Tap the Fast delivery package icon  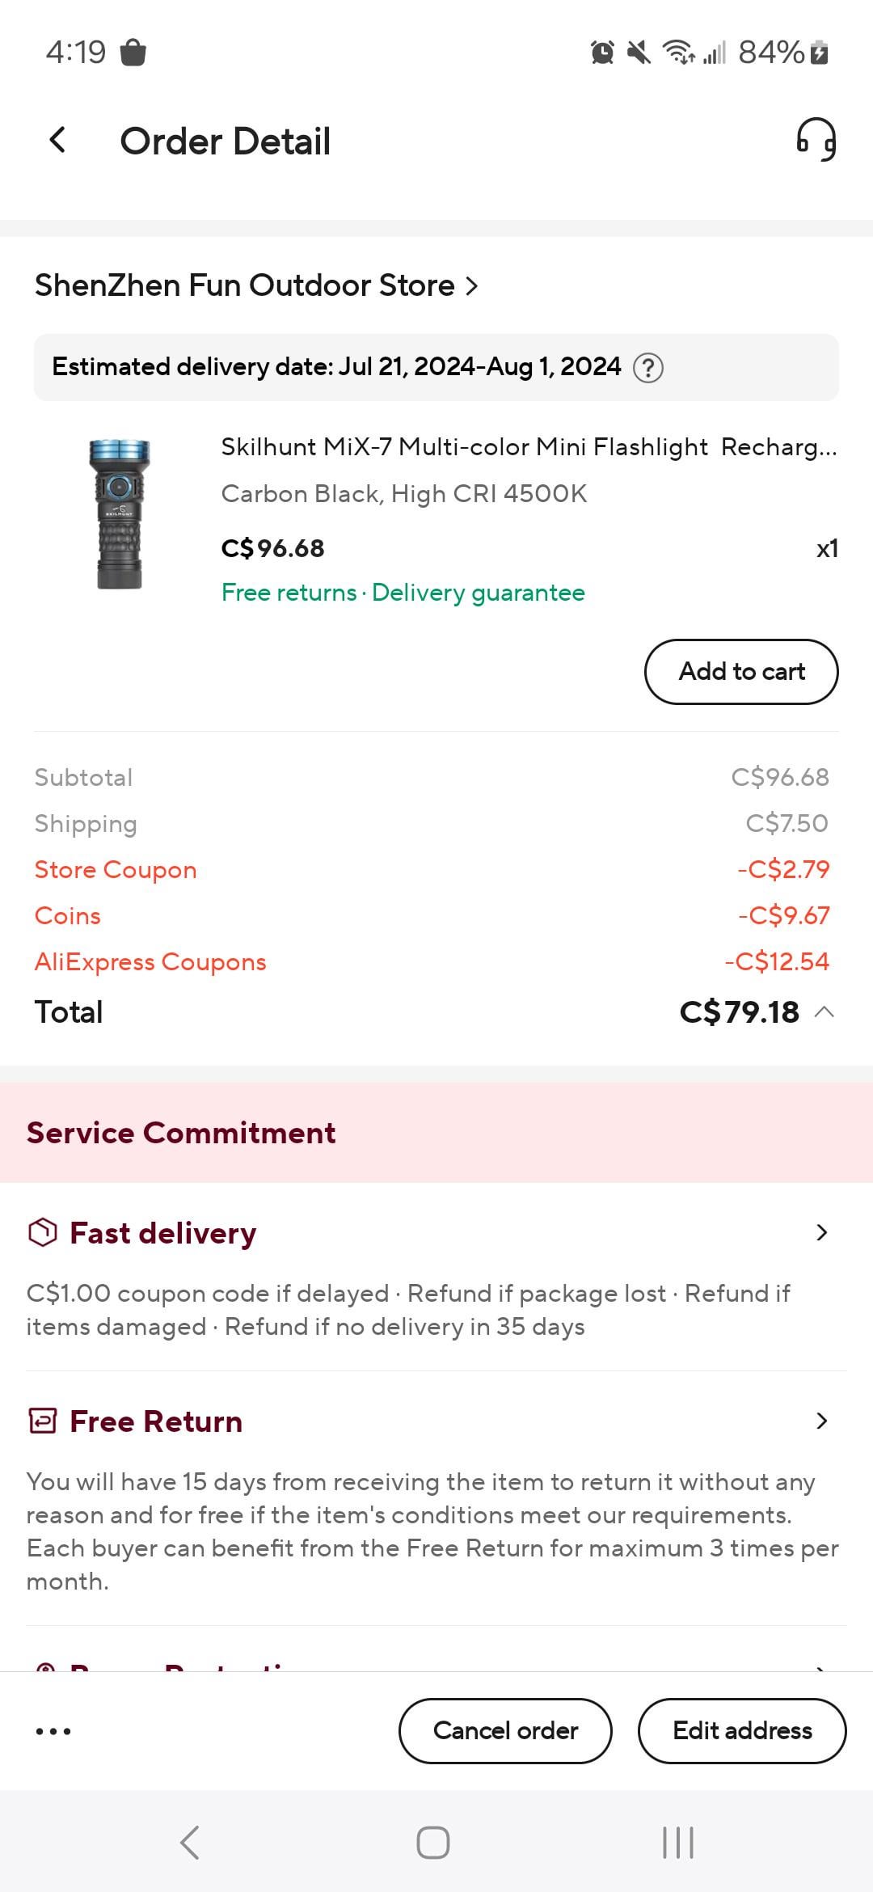[43, 1233]
